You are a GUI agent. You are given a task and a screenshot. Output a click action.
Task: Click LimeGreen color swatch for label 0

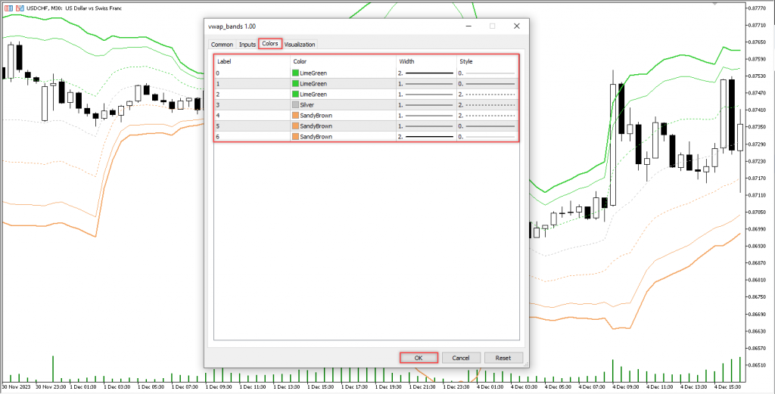295,73
